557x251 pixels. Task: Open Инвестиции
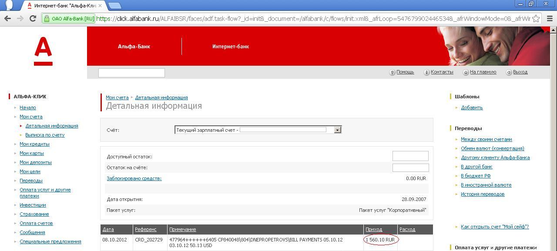[x=33, y=205]
